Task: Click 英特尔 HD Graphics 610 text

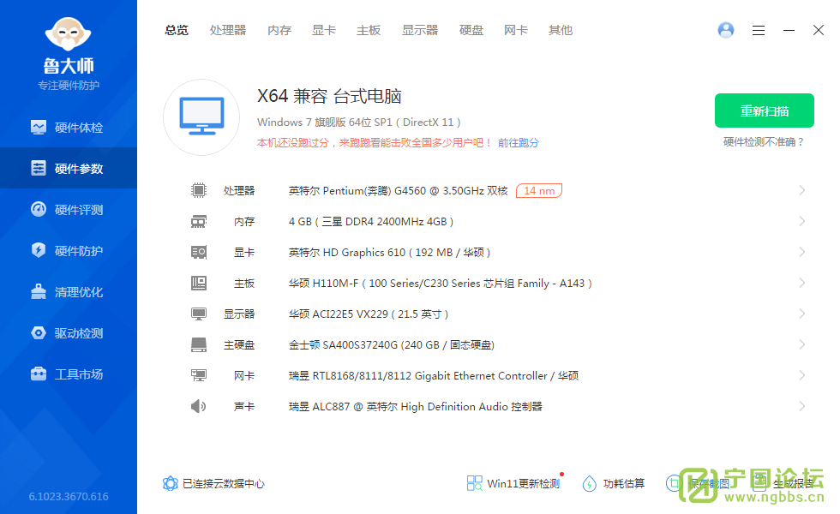Action: [x=389, y=252]
